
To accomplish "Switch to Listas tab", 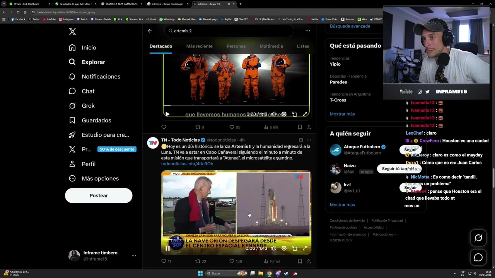I will (303, 46).
